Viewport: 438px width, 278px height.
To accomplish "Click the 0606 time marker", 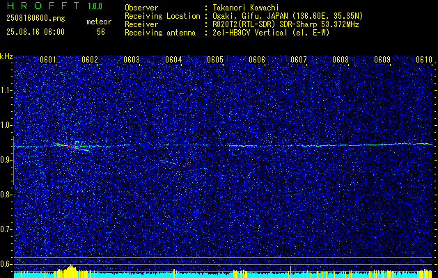I will [257, 60].
